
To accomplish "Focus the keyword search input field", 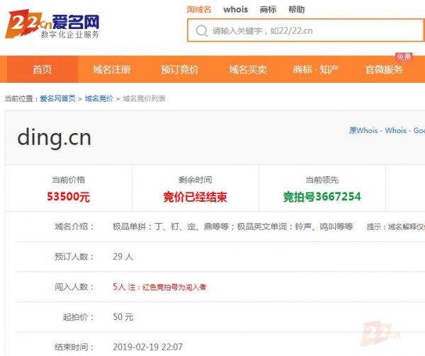I will [312, 31].
